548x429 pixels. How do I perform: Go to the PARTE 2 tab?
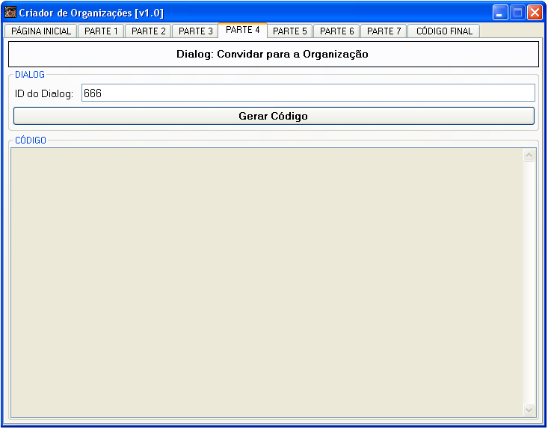click(x=148, y=31)
